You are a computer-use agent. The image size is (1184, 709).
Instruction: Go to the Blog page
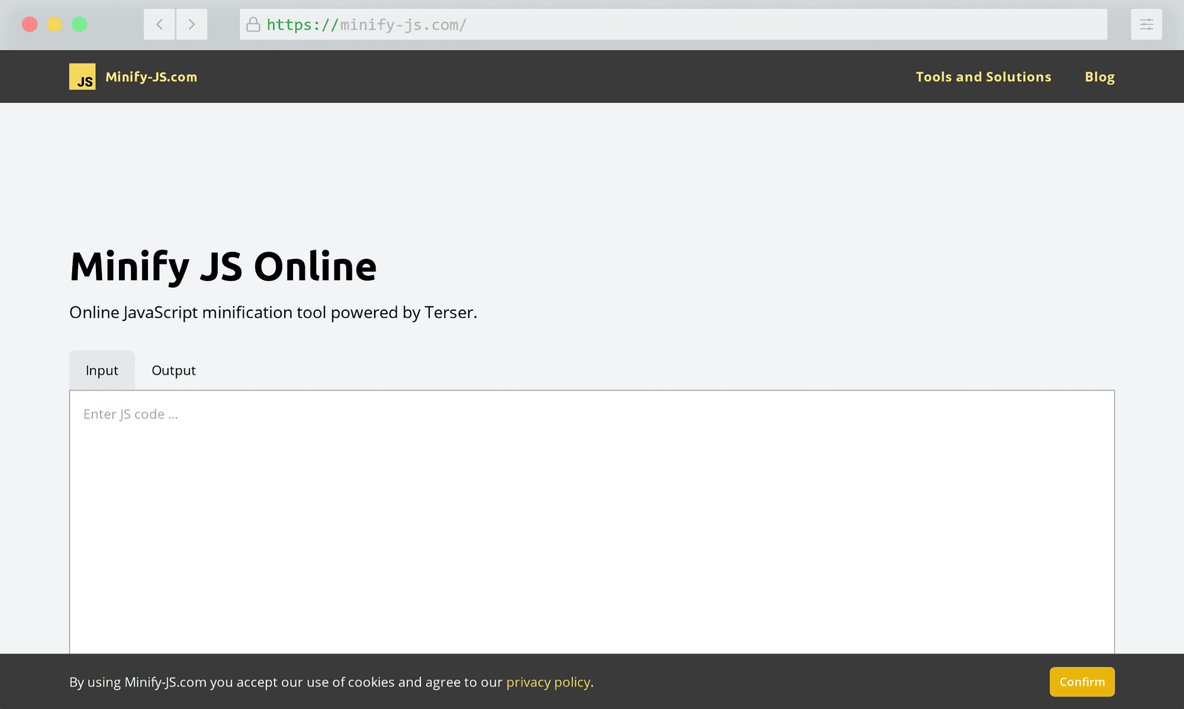tap(1099, 77)
